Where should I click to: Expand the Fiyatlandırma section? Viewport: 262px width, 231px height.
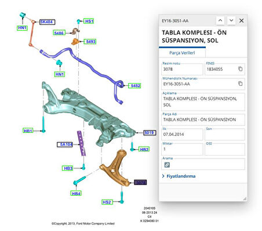[x=179, y=176]
